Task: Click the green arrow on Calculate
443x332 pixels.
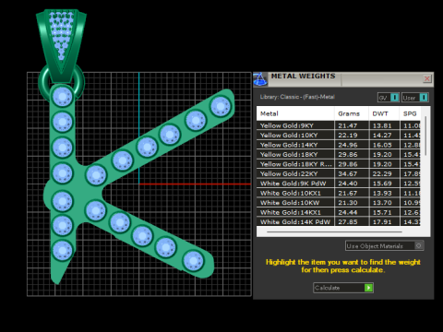Action: pyautogui.click(x=368, y=288)
